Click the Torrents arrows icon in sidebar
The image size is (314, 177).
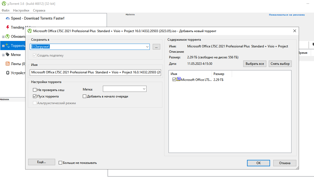click(x=8, y=46)
